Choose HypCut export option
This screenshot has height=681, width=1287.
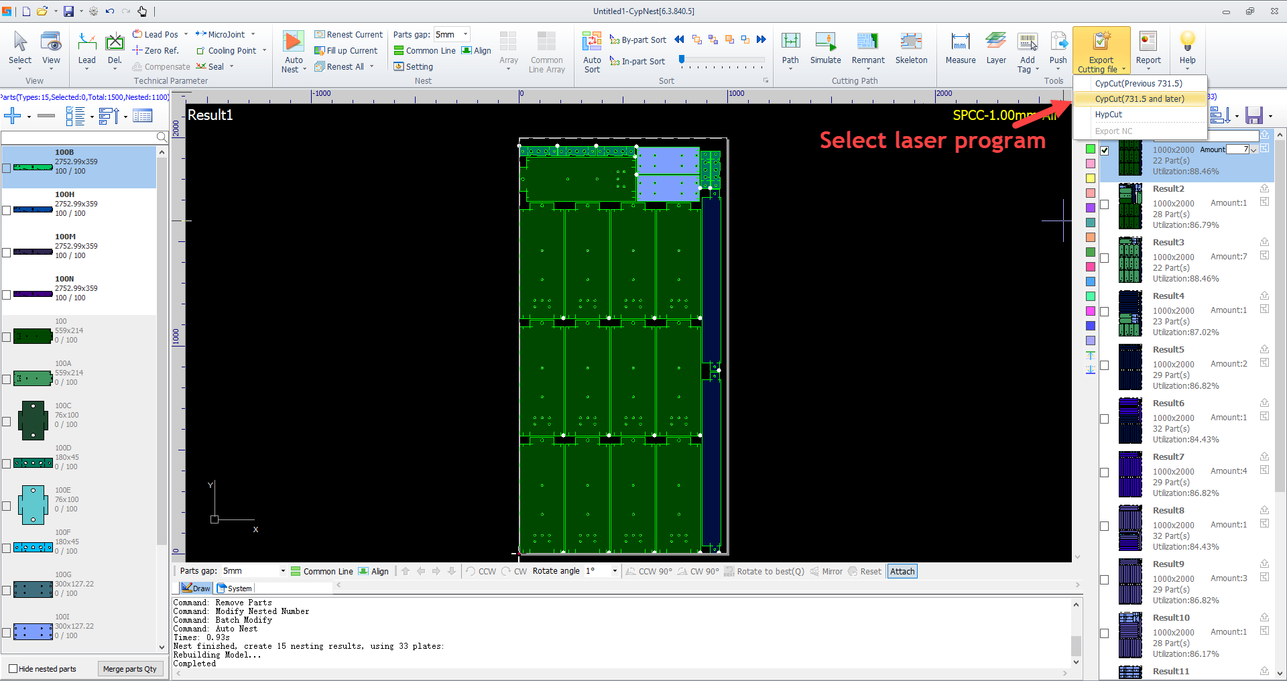tap(1139, 115)
